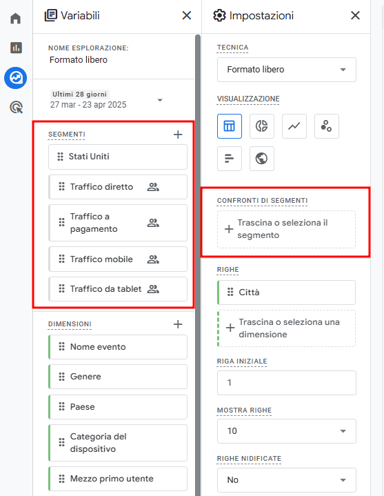384x496 pixels.
Task: Select the table visualization
Action: coord(230,126)
